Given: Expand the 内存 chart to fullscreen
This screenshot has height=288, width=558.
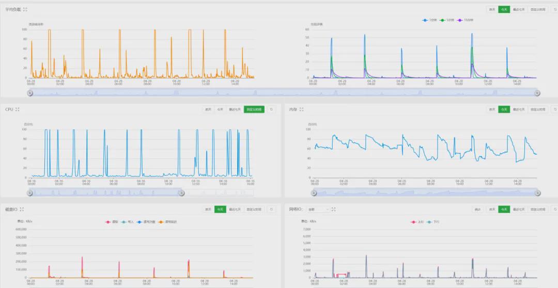Looking at the screenshot, I should pyautogui.click(x=301, y=109).
